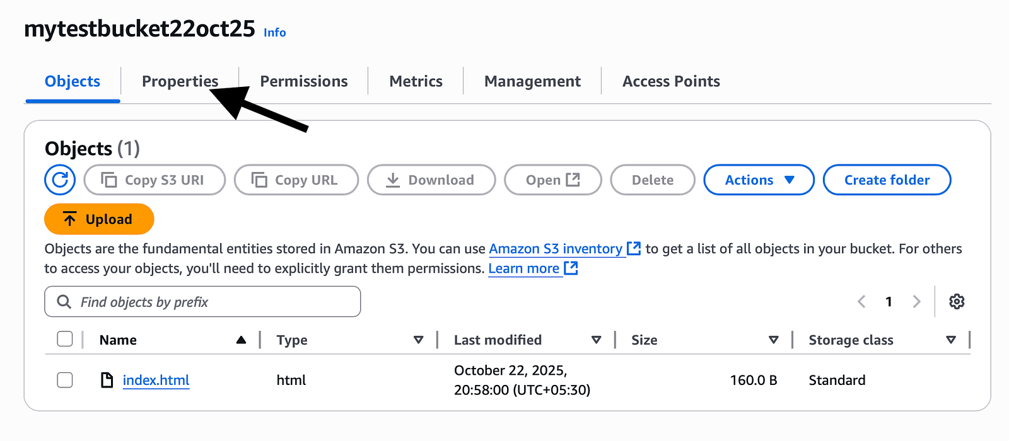The width and height of the screenshot is (1009, 441).
Task: Go to previous page arrow
Action: (x=861, y=302)
